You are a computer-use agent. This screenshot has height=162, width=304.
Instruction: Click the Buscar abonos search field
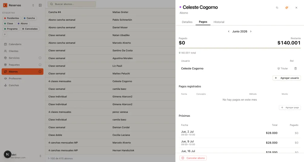pos(72,4)
